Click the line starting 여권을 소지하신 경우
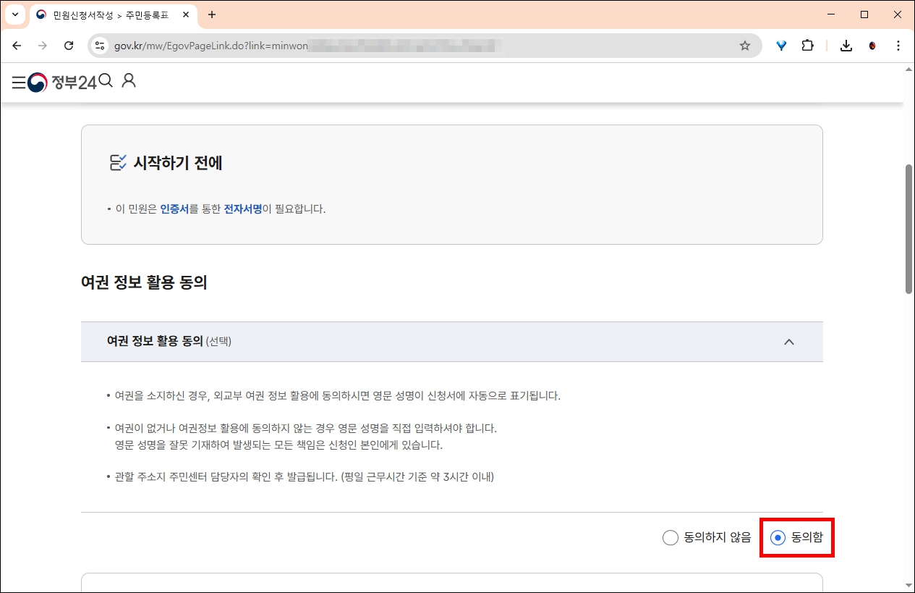This screenshot has width=915, height=593. [x=338, y=396]
